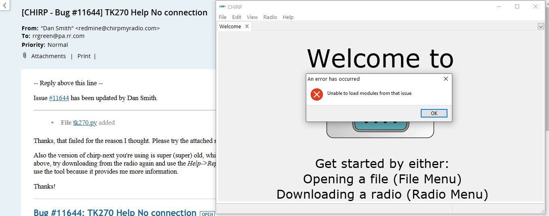The width and height of the screenshot is (549, 216).
Task: Print the email message
Action: tap(84, 56)
